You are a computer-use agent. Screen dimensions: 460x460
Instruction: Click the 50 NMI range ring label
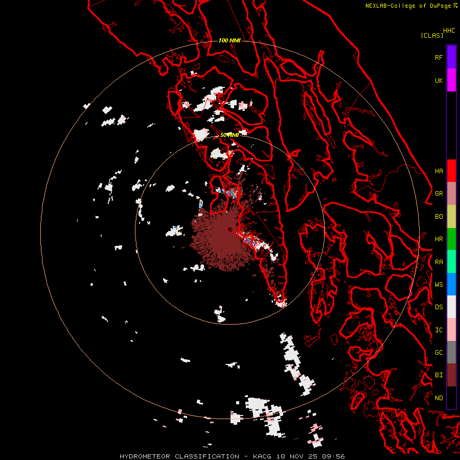tap(229, 135)
